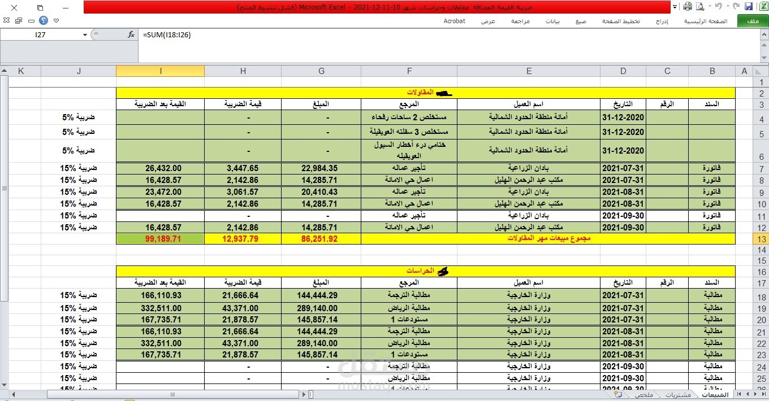Click the Insert Function fx icon

pos(131,34)
